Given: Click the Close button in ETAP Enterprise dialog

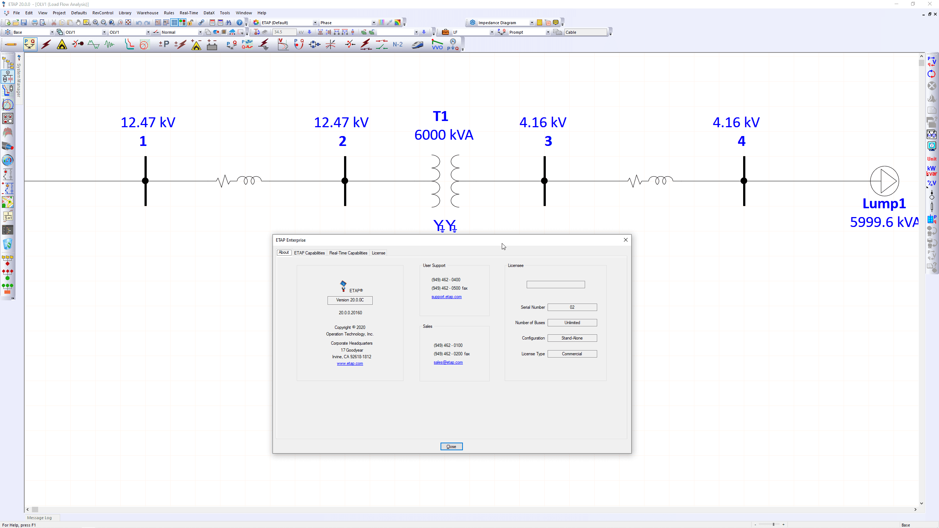Looking at the screenshot, I should [x=451, y=446].
